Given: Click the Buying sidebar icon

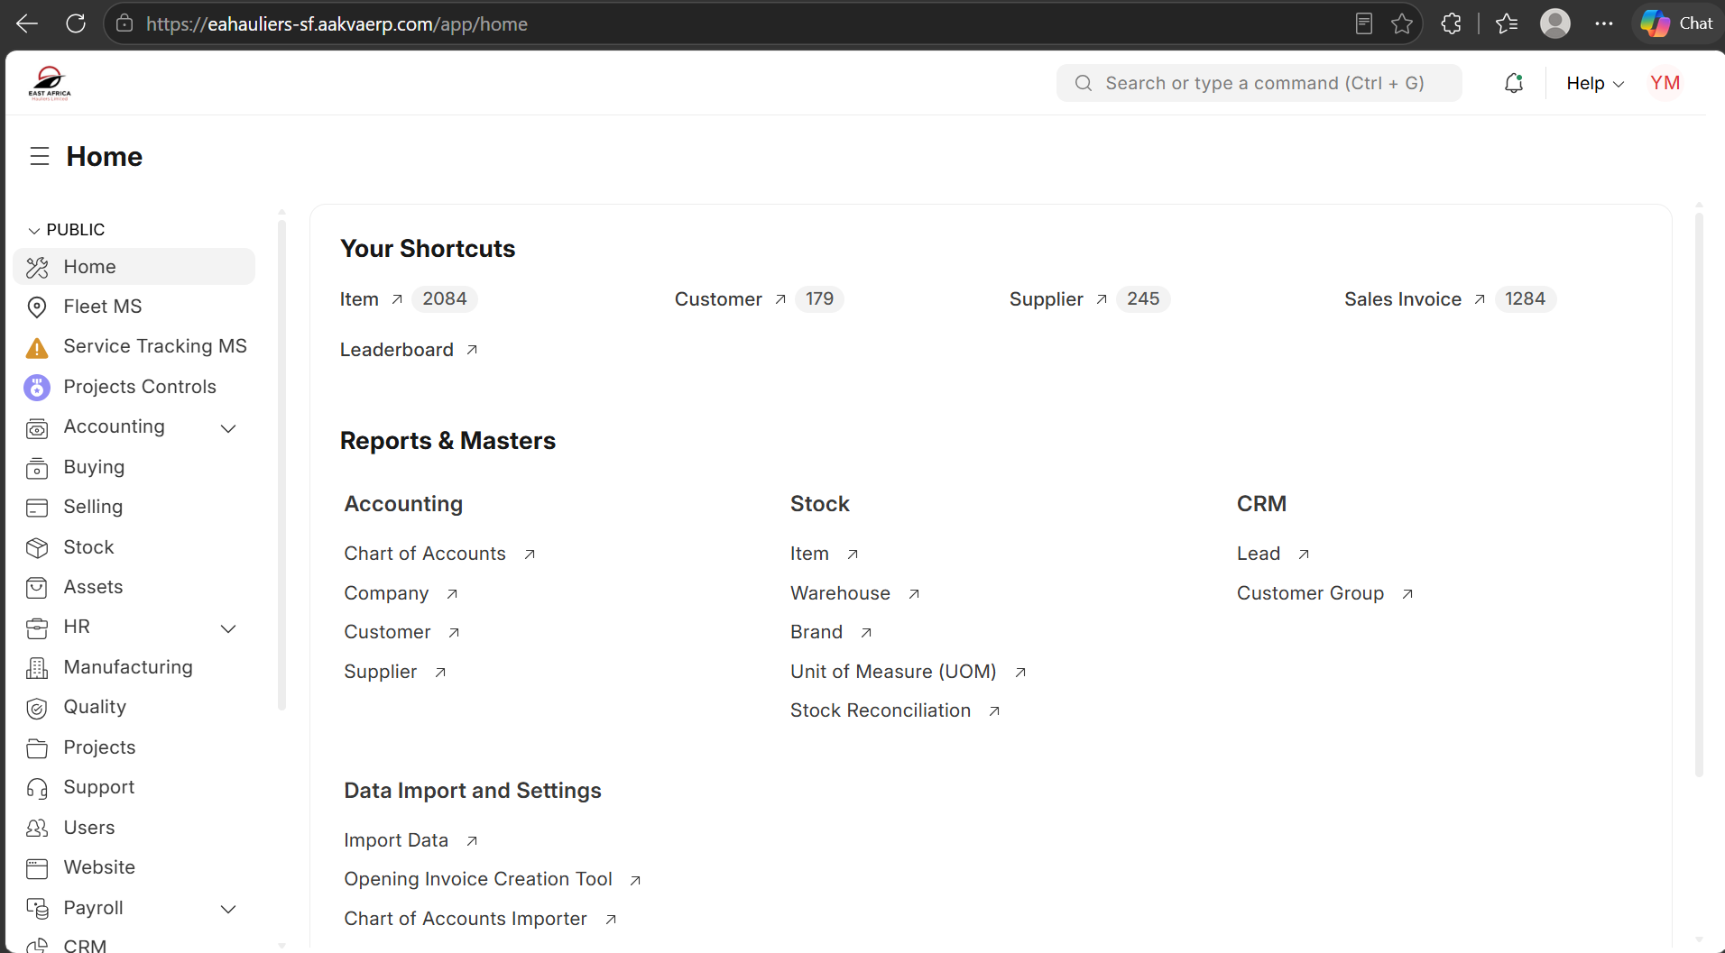Looking at the screenshot, I should pos(37,468).
